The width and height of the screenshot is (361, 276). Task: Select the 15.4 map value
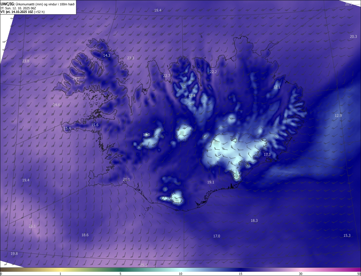click(67, 128)
